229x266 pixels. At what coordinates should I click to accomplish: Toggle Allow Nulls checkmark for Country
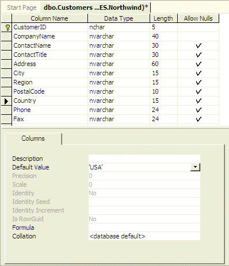point(199,101)
